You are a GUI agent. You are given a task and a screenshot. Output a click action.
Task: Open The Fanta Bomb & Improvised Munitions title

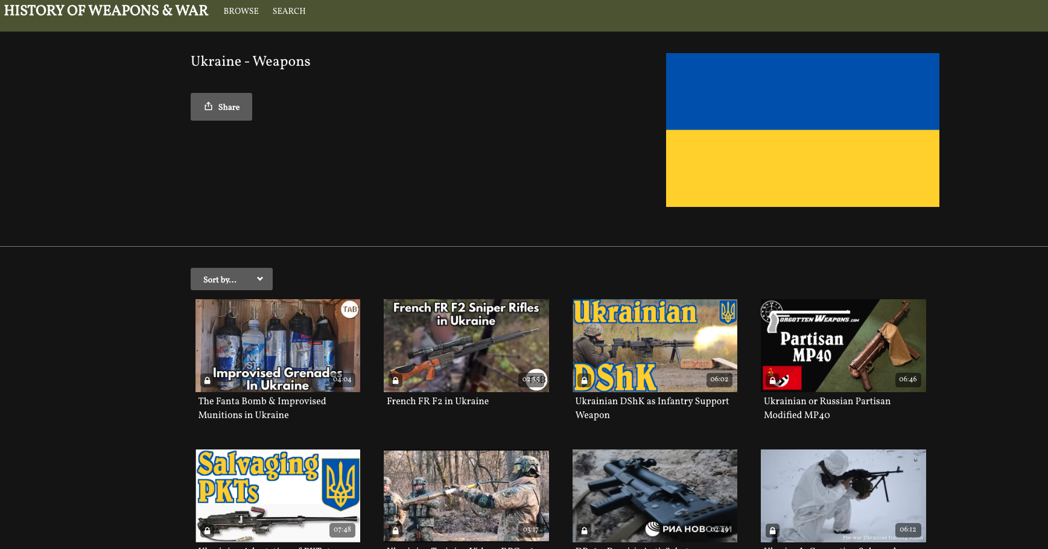(x=262, y=408)
